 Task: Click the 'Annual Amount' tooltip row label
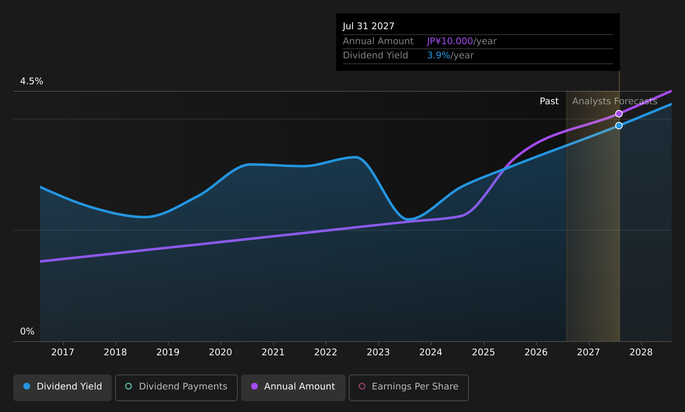378,41
